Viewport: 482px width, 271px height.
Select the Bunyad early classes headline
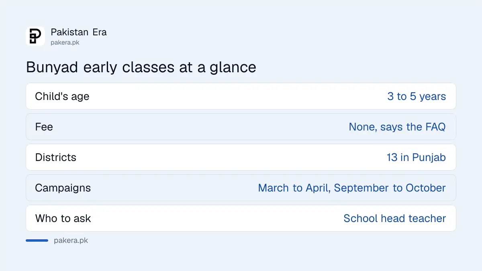tap(141, 67)
